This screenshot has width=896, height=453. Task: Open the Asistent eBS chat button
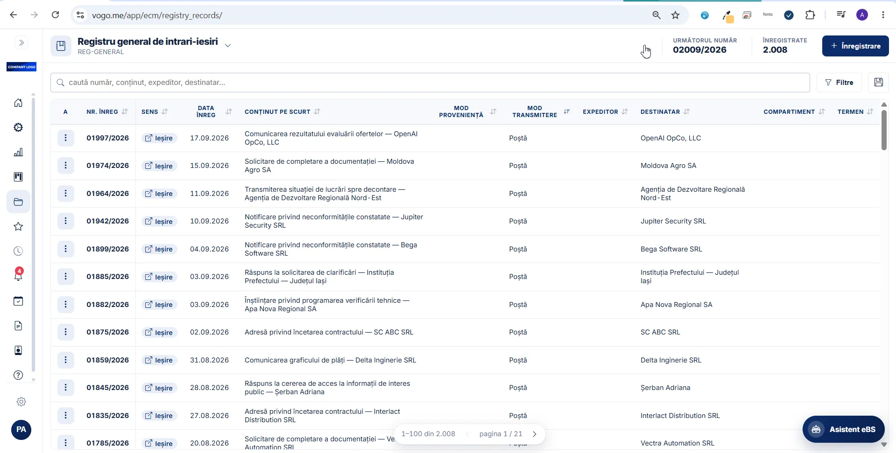pyautogui.click(x=843, y=430)
